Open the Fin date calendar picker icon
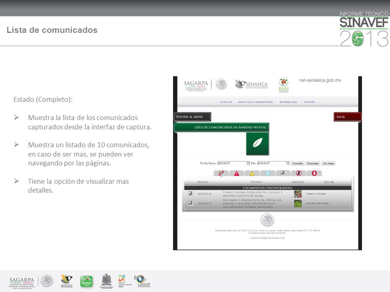Viewport: 390px width, 292px height. pos(288,163)
